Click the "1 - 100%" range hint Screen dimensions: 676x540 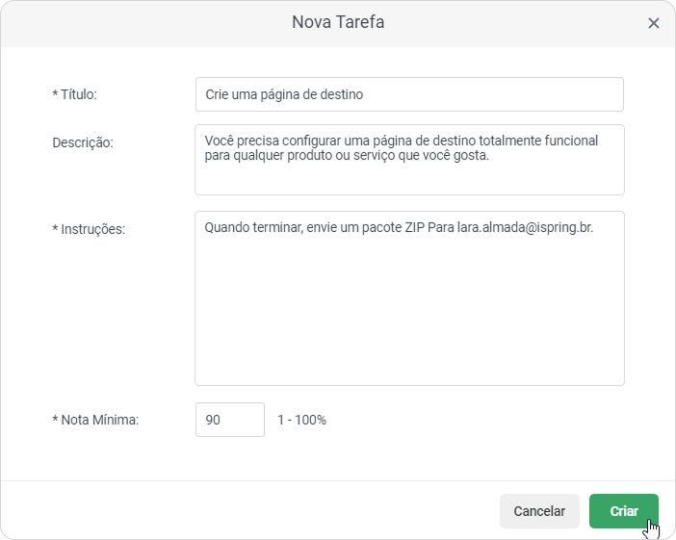(301, 421)
